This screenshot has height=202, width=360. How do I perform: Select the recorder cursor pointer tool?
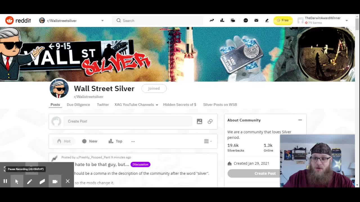17,181
